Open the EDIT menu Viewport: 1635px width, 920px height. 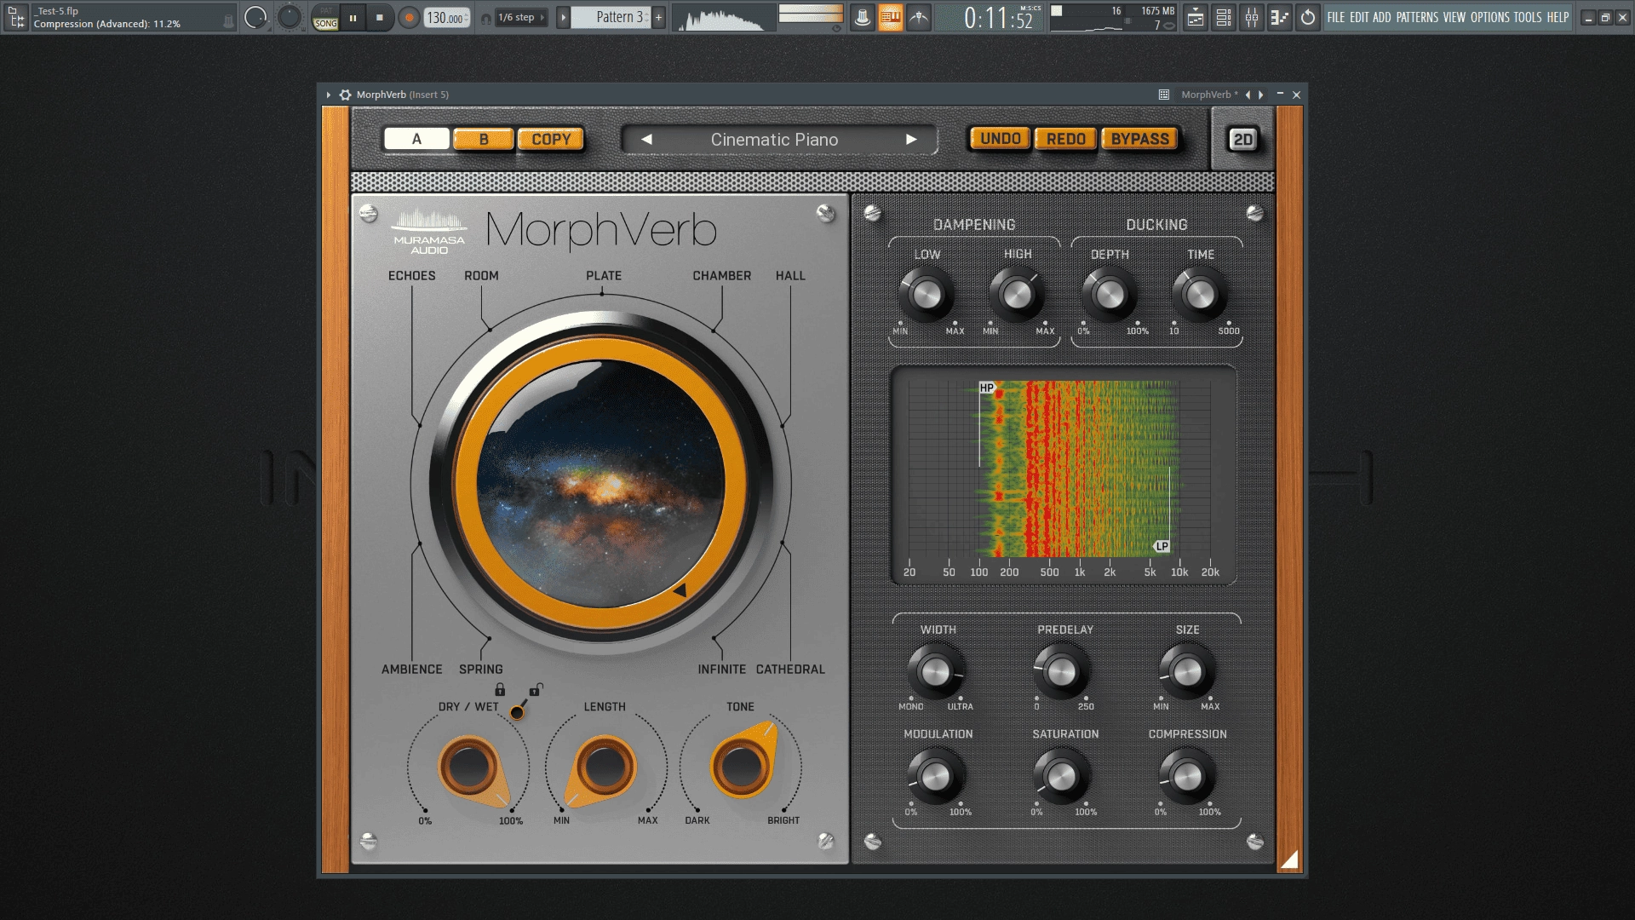point(1359,17)
